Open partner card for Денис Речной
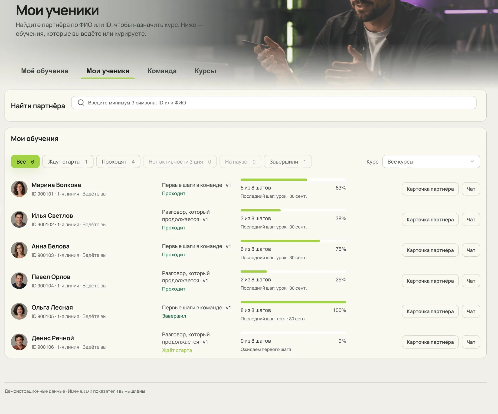The height and width of the screenshot is (414, 498). tap(430, 342)
